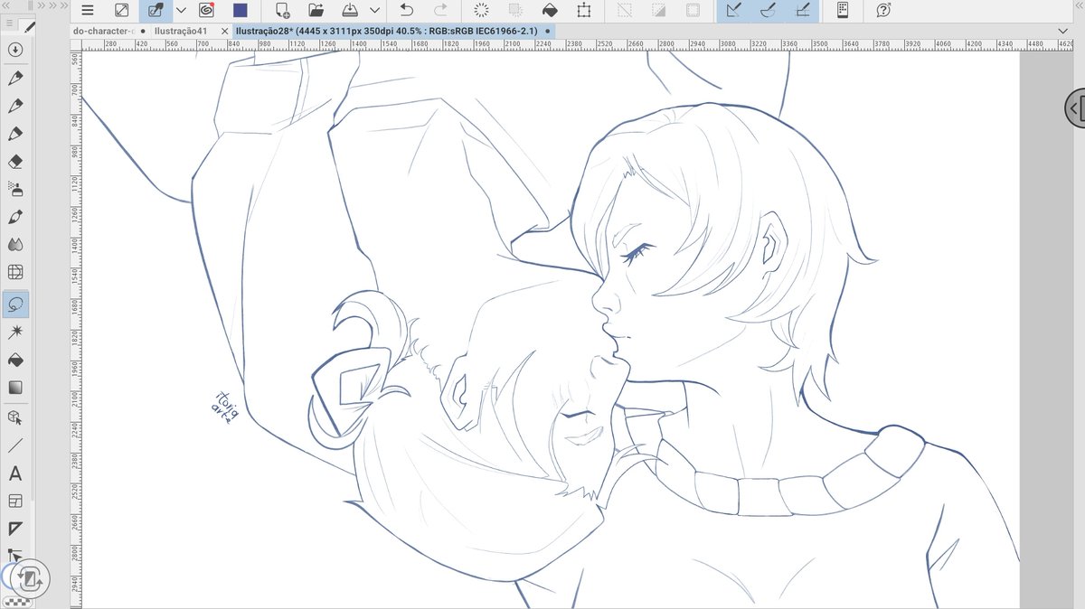This screenshot has width=1085, height=609.
Task: Select the speech balloon panel tool
Action: pos(15,501)
